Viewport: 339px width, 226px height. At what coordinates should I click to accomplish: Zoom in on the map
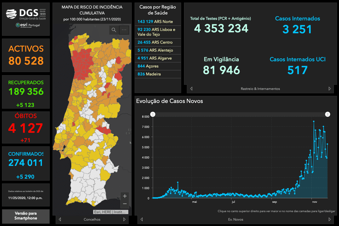[125, 196]
